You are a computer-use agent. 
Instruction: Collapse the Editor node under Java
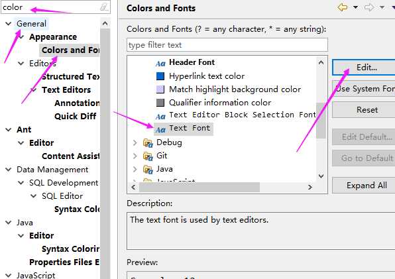(21, 236)
